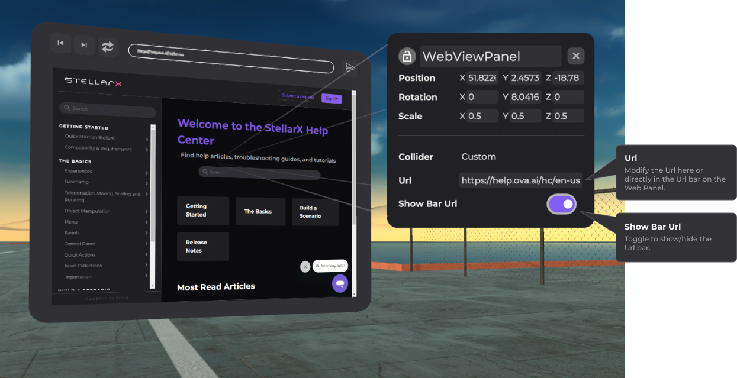
Task: Click the Position Z value field
Action: pyautogui.click(x=568, y=78)
